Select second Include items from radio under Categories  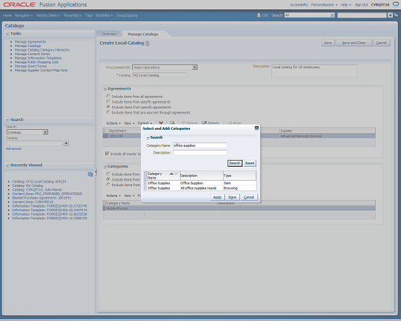click(x=108, y=179)
